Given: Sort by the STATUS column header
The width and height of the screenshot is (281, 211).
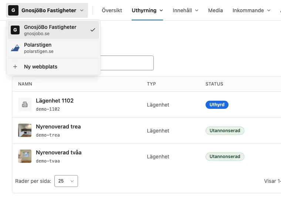Looking at the screenshot, I should coord(214,84).
